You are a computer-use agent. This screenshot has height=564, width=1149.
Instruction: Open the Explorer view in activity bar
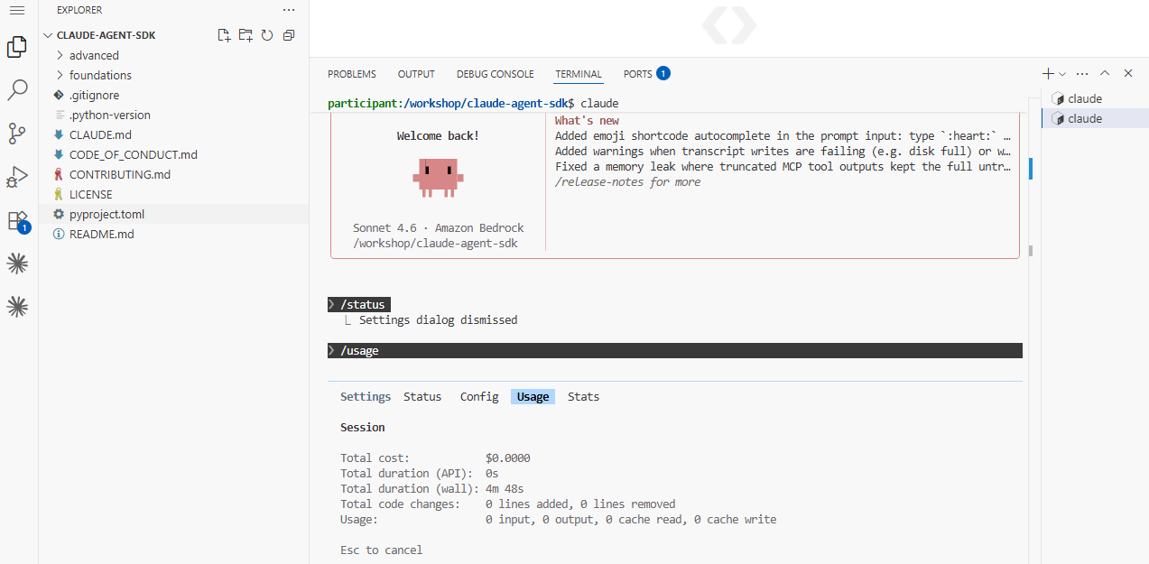tap(16, 47)
